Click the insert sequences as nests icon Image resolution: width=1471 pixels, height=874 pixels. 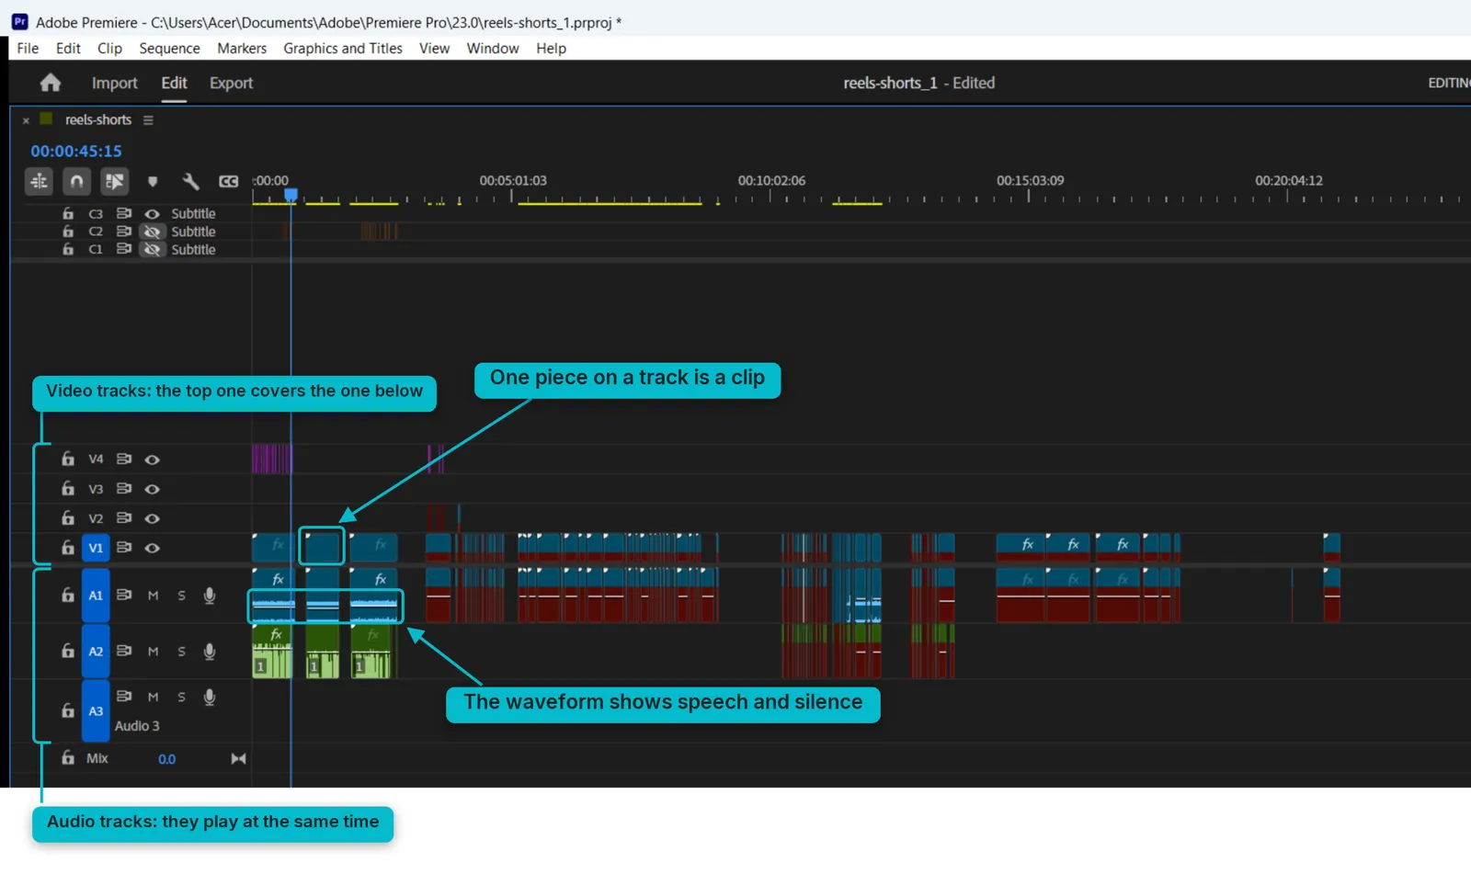point(39,182)
